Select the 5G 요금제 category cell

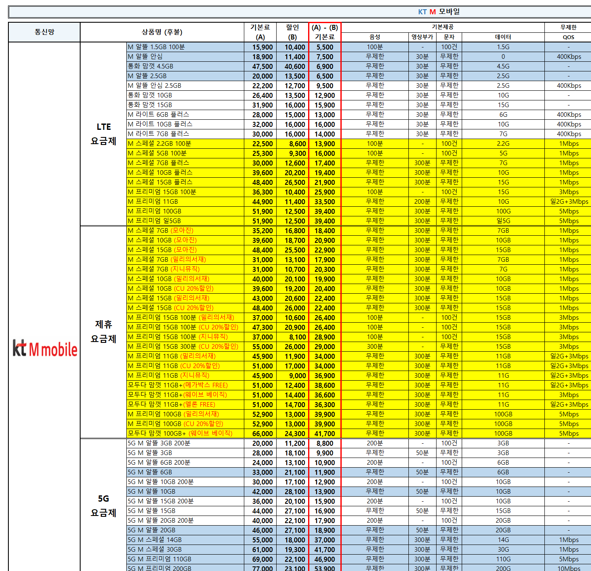(x=104, y=506)
